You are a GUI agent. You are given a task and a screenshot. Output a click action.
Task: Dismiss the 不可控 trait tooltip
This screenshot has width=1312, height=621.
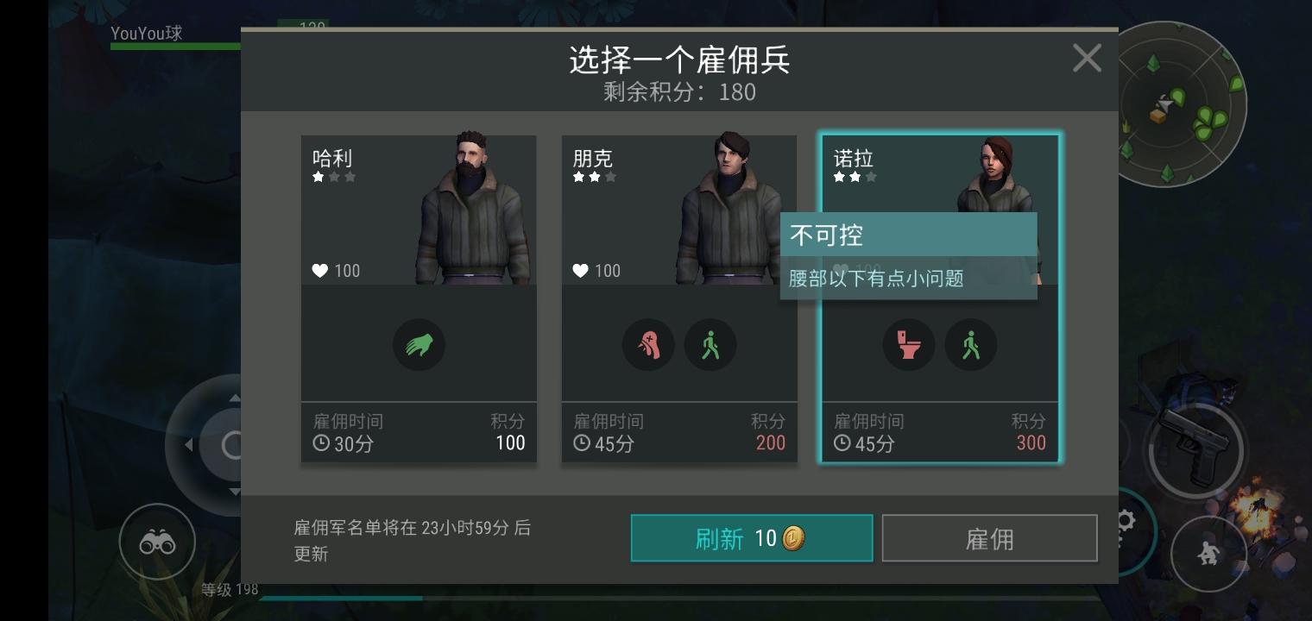coord(908,256)
